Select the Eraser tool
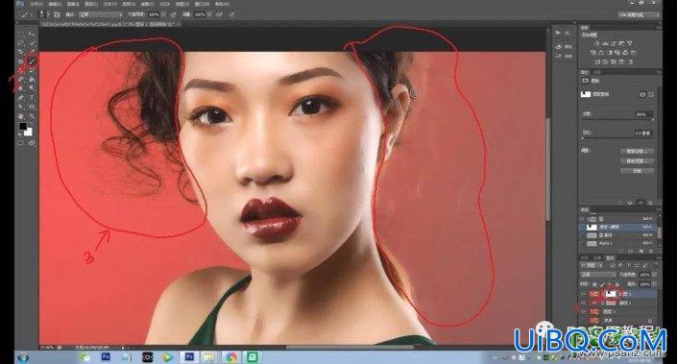Image resolution: width=677 pixels, height=364 pixels. [x=21, y=80]
